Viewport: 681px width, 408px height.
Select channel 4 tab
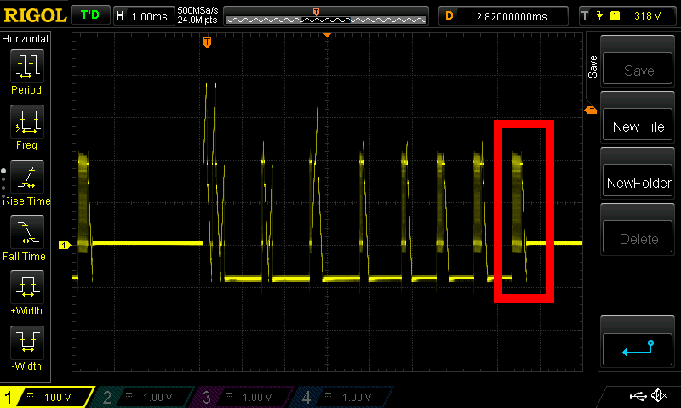coord(343,397)
